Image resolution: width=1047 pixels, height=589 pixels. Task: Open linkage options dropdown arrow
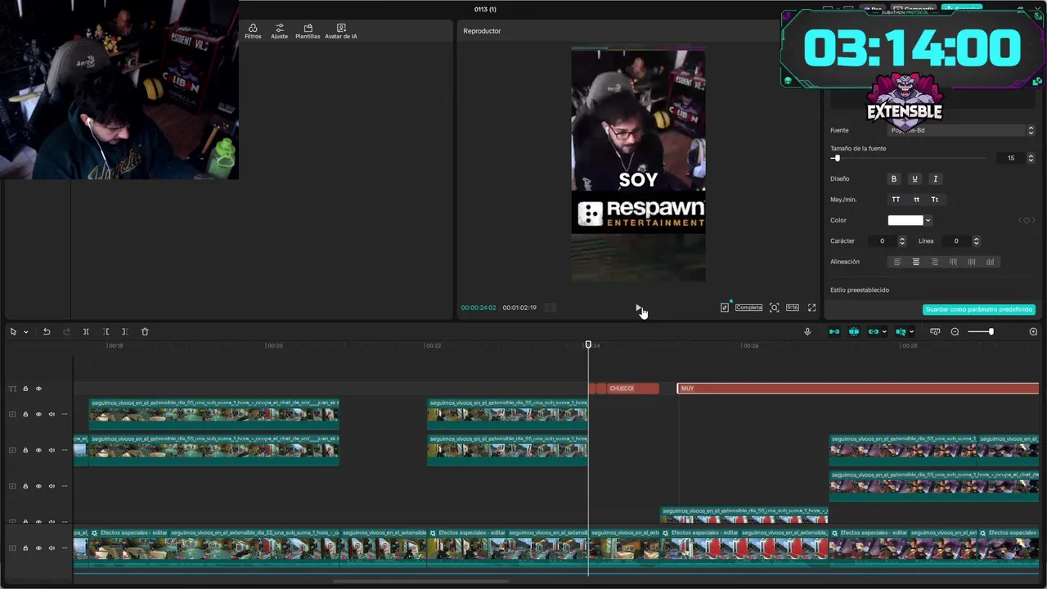point(885,331)
